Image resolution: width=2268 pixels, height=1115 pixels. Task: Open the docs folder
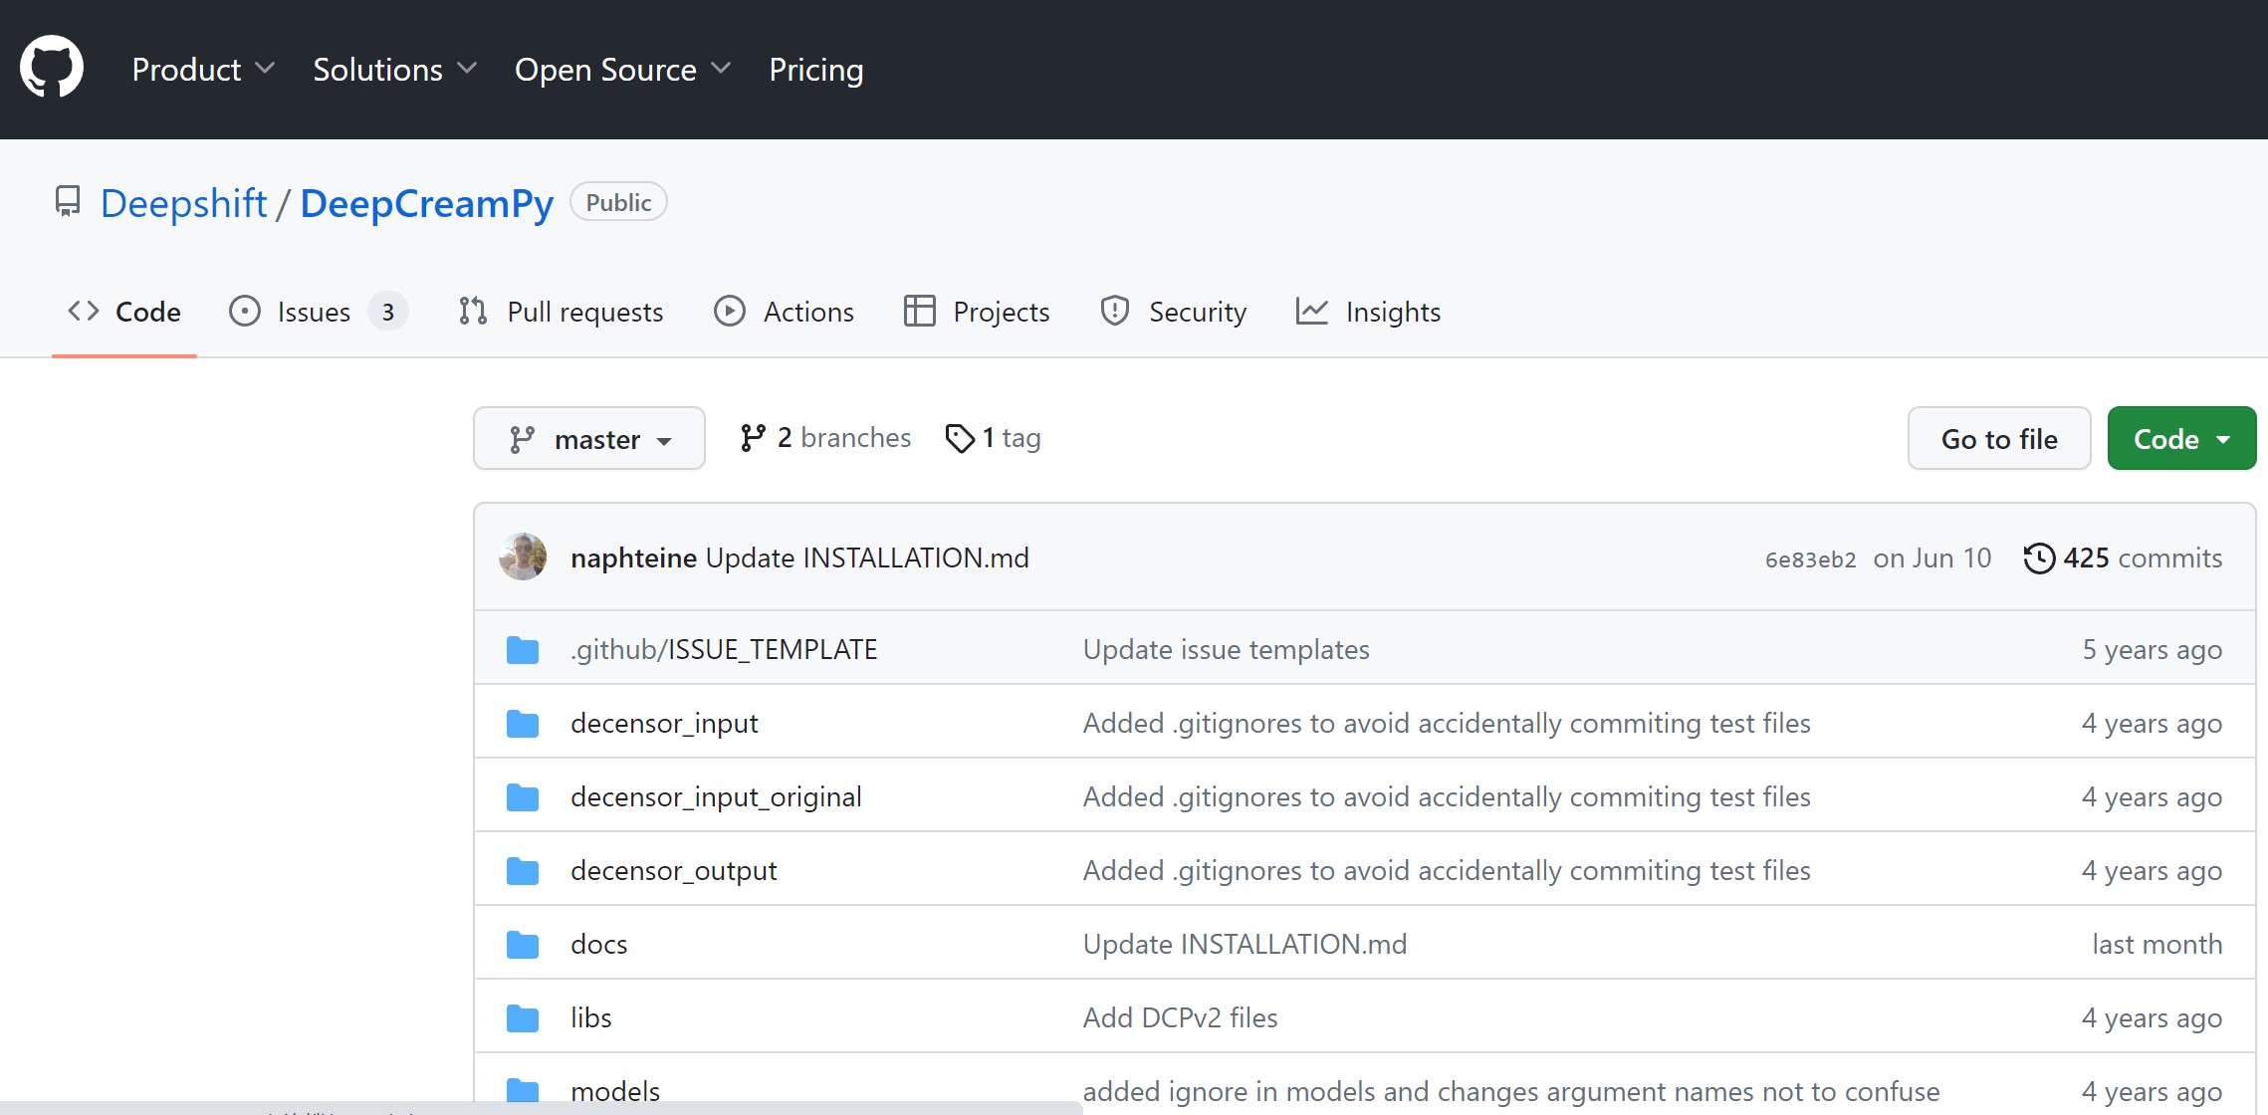click(599, 945)
